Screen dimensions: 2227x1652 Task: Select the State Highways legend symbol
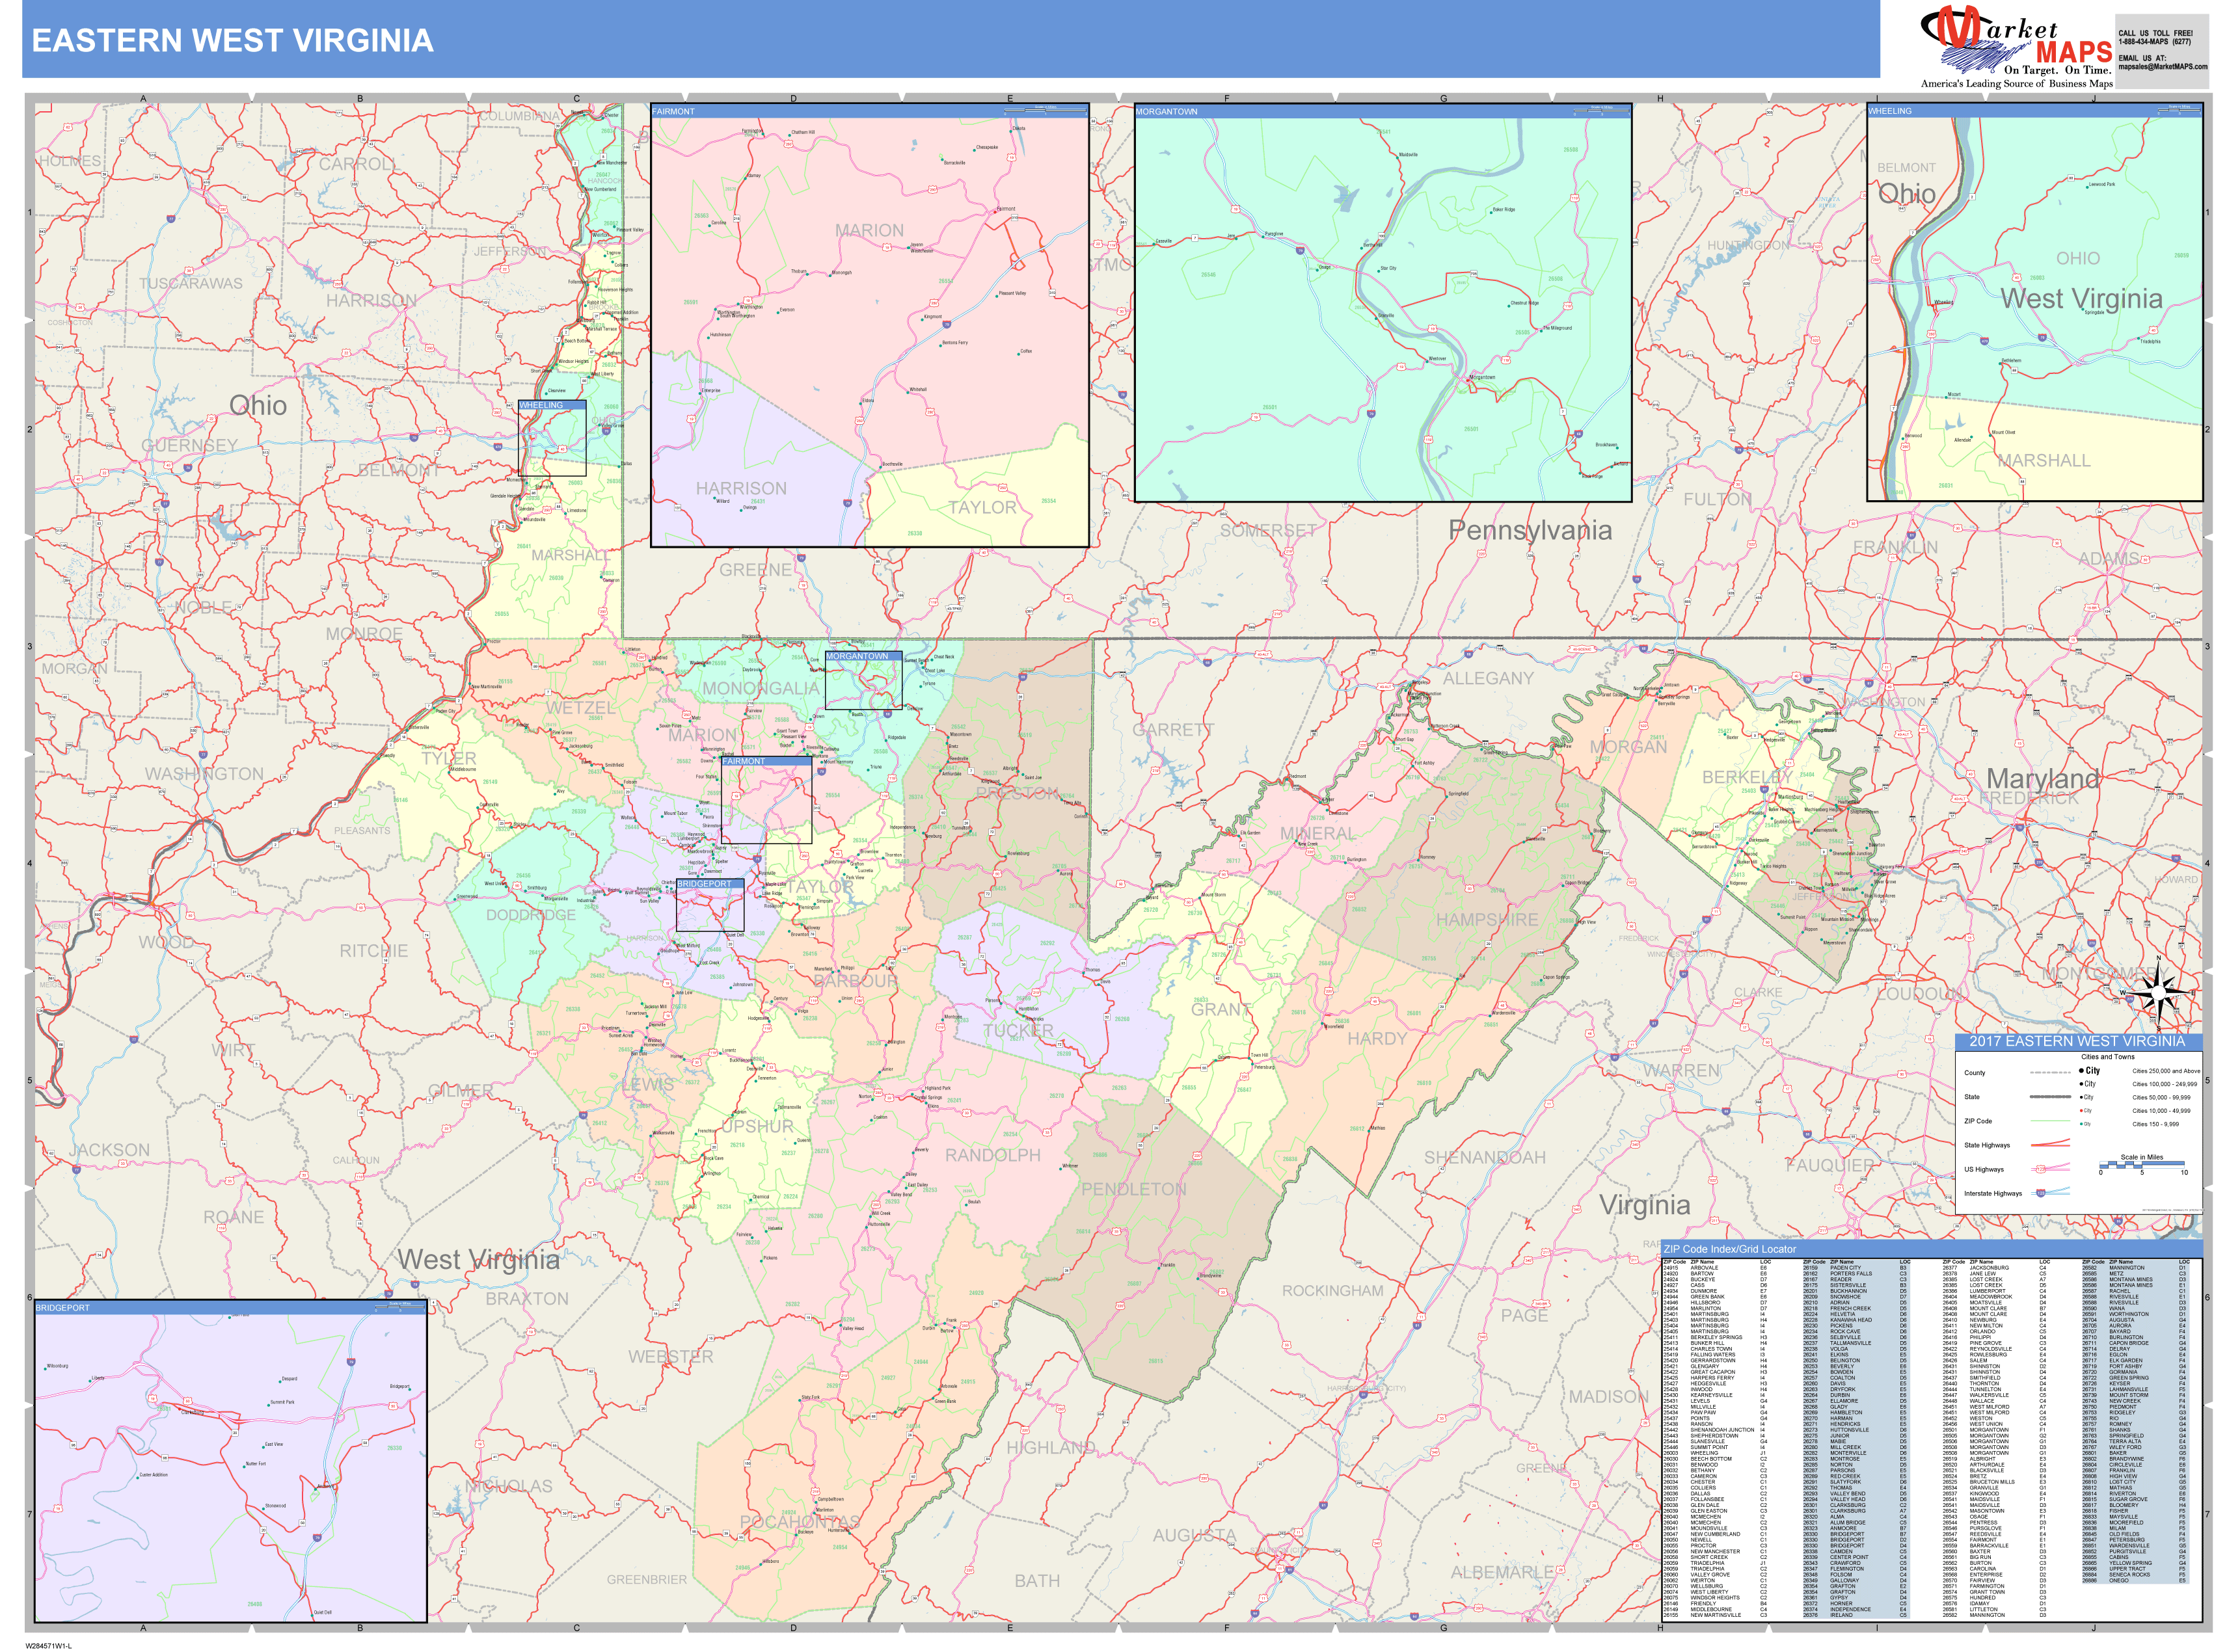tap(2050, 1143)
